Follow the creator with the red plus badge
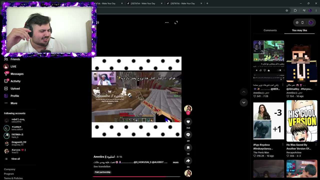Viewport: 320px width, 180px height. (188, 113)
